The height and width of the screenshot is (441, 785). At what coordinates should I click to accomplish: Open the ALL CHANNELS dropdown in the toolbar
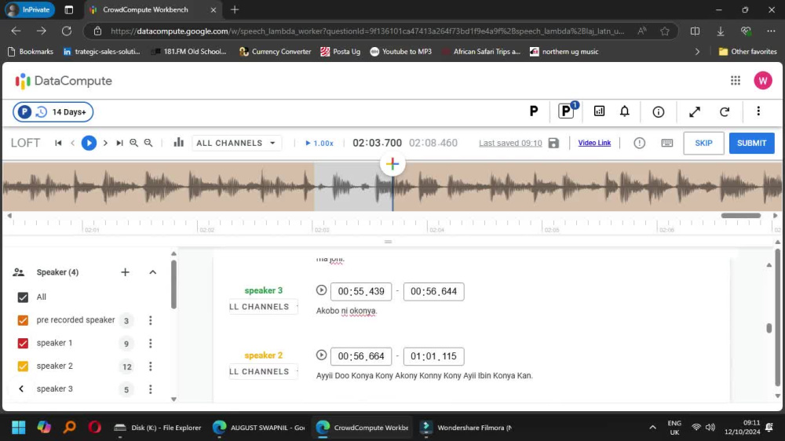coord(236,143)
